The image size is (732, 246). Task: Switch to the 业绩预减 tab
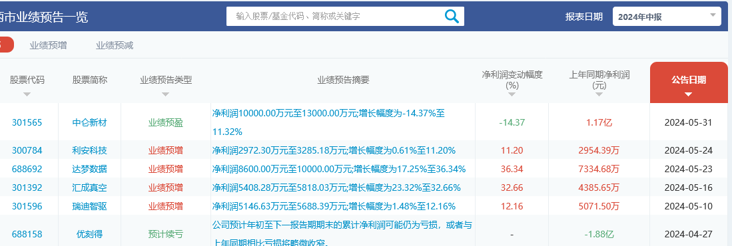tap(115, 45)
